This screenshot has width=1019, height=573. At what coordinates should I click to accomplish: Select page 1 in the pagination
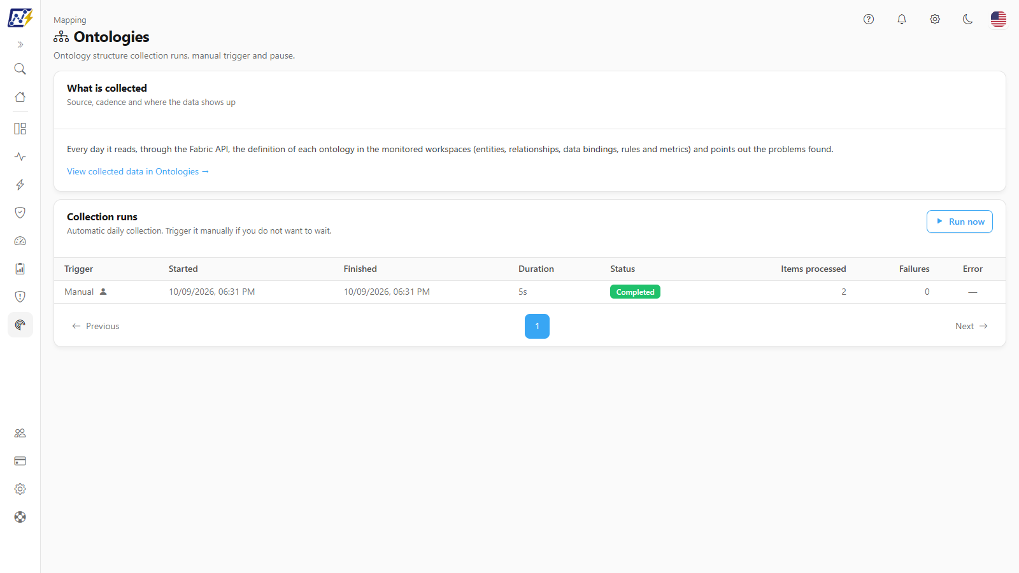pyautogui.click(x=537, y=326)
